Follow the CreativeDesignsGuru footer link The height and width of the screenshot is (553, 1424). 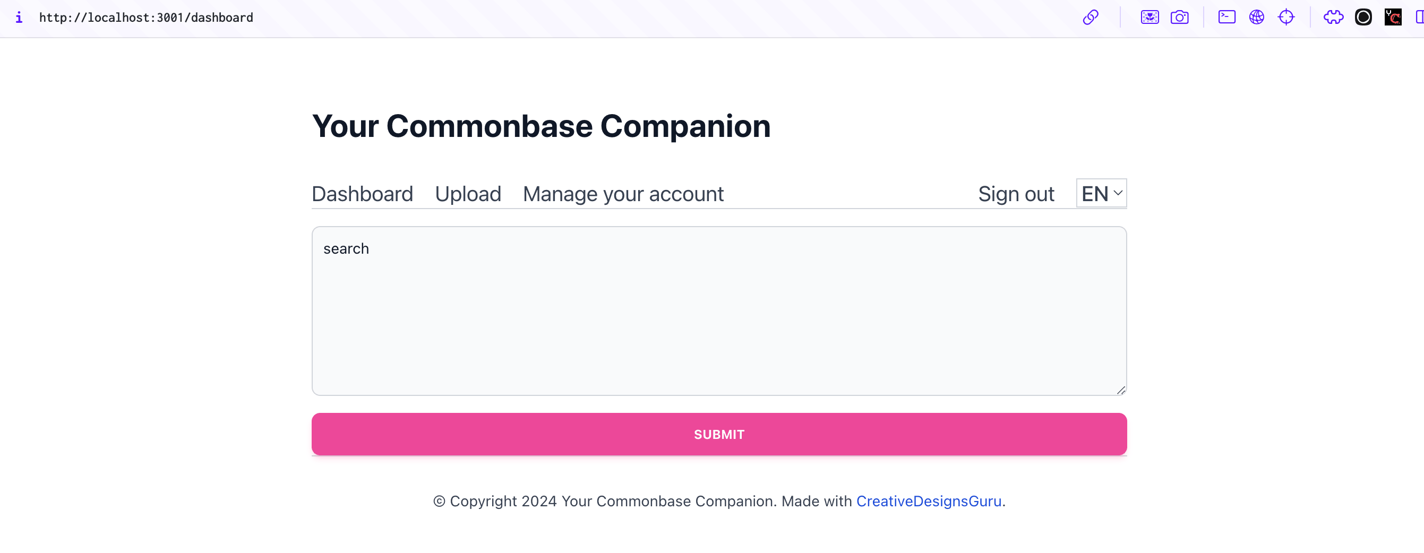928,501
